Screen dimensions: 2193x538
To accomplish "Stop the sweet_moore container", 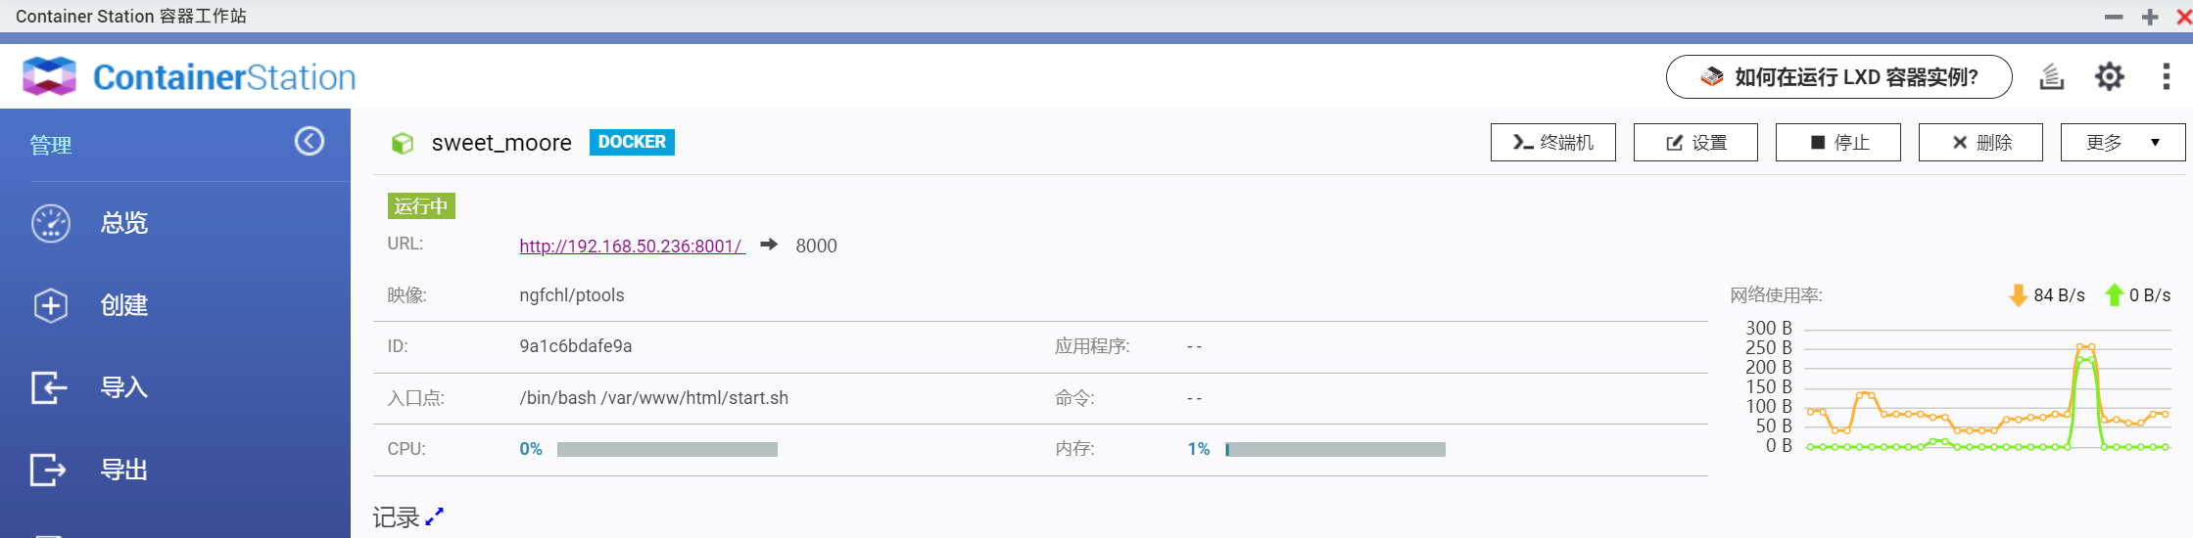I will (1837, 143).
